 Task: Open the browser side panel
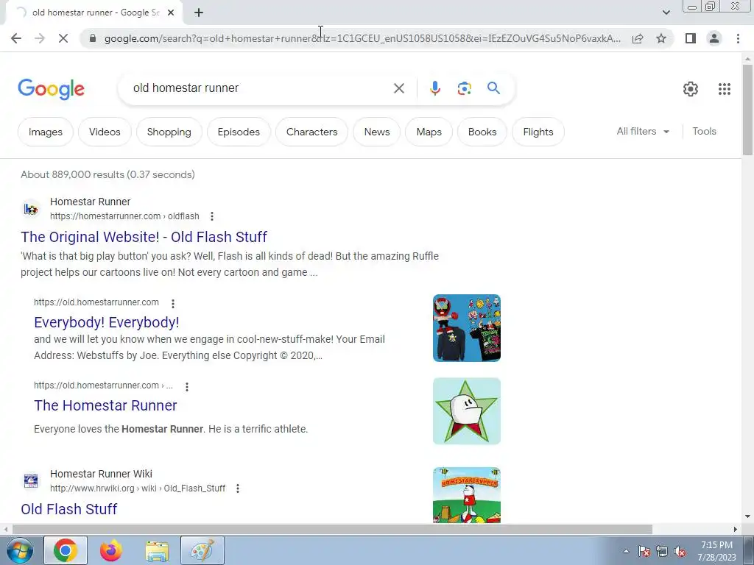pyautogui.click(x=691, y=38)
